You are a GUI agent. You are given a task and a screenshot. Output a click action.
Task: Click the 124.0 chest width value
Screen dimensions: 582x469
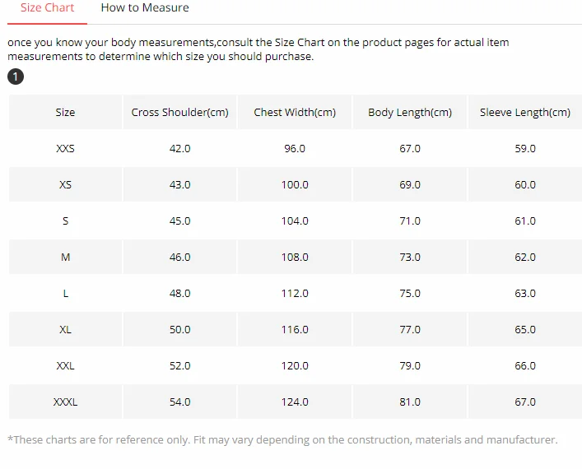295,402
